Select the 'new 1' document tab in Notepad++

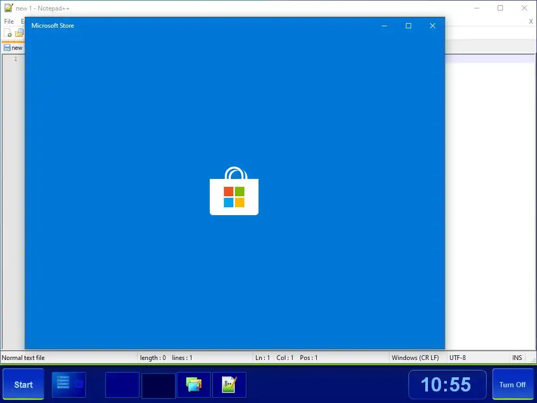point(13,48)
